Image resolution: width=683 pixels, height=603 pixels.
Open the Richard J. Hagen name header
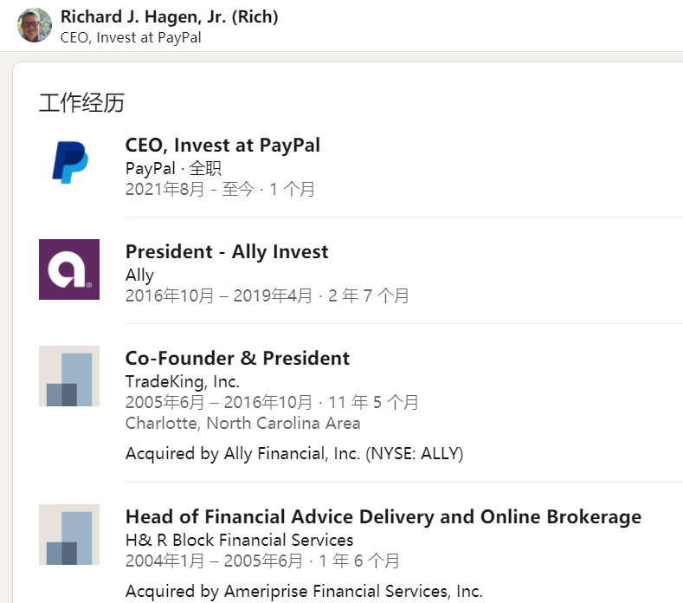[169, 17]
